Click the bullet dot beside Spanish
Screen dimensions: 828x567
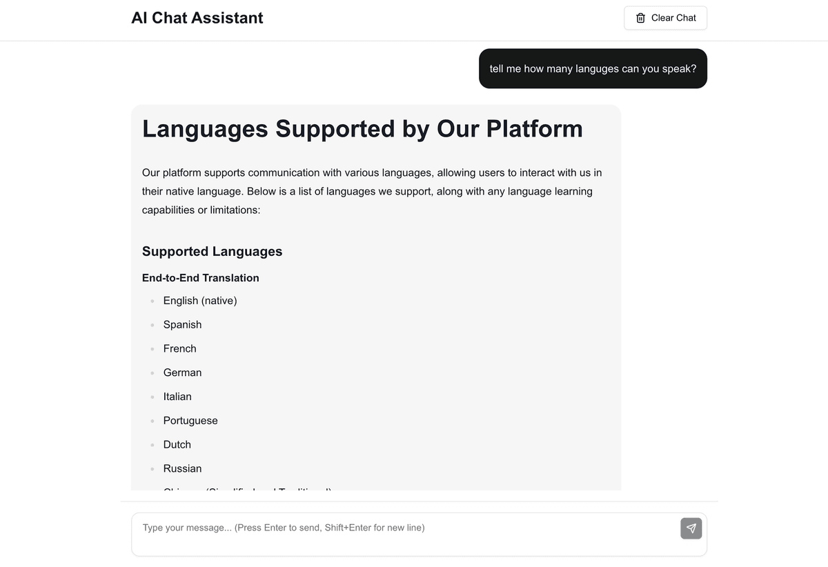click(x=152, y=325)
